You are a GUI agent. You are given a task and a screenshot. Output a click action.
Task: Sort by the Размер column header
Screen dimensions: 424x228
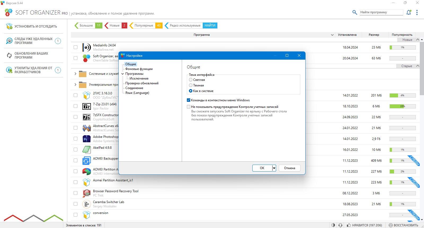pyautogui.click(x=374, y=35)
